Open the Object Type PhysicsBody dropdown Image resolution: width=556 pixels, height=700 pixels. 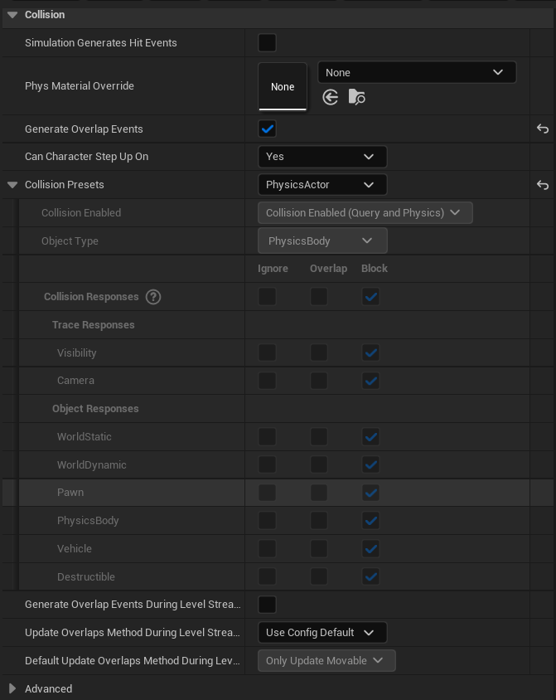322,241
